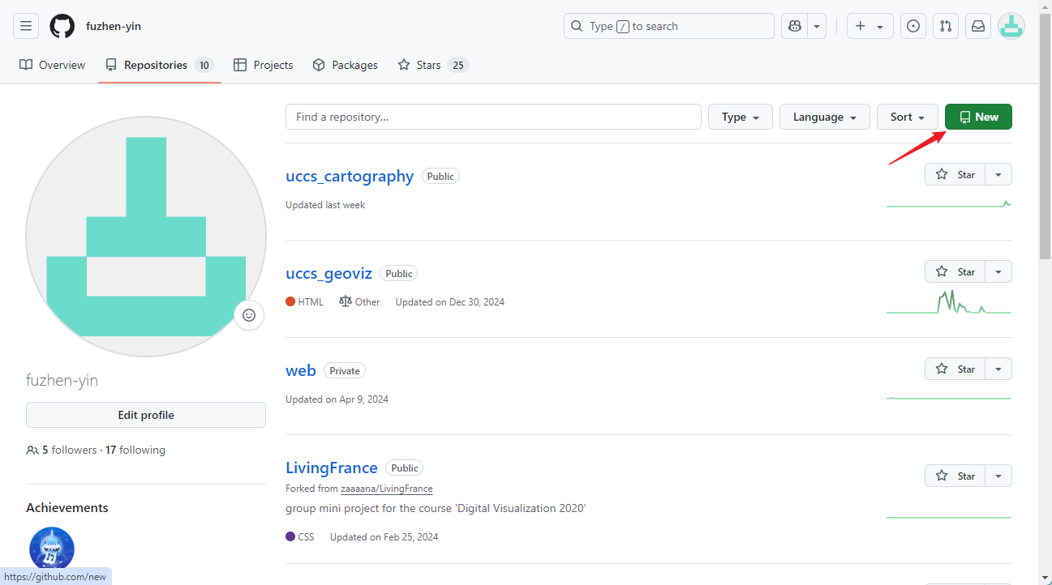
Task: Open the hamburger navigation menu
Action: point(26,26)
